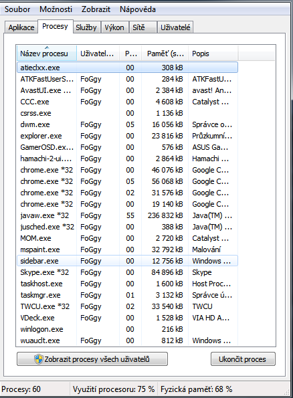Image resolution: width=293 pixels, height=398 pixels.
Task: Select the ATKFastUserS... process row
Action: (x=127, y=79)
